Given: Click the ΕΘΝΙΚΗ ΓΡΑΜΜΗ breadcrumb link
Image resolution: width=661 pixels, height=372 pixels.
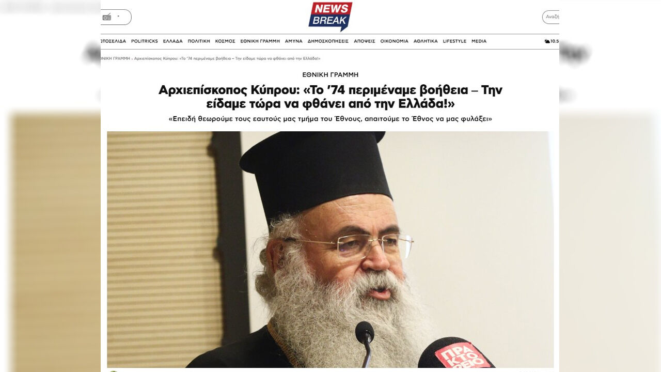Looking at the screenshot, I should pos(116,59).
